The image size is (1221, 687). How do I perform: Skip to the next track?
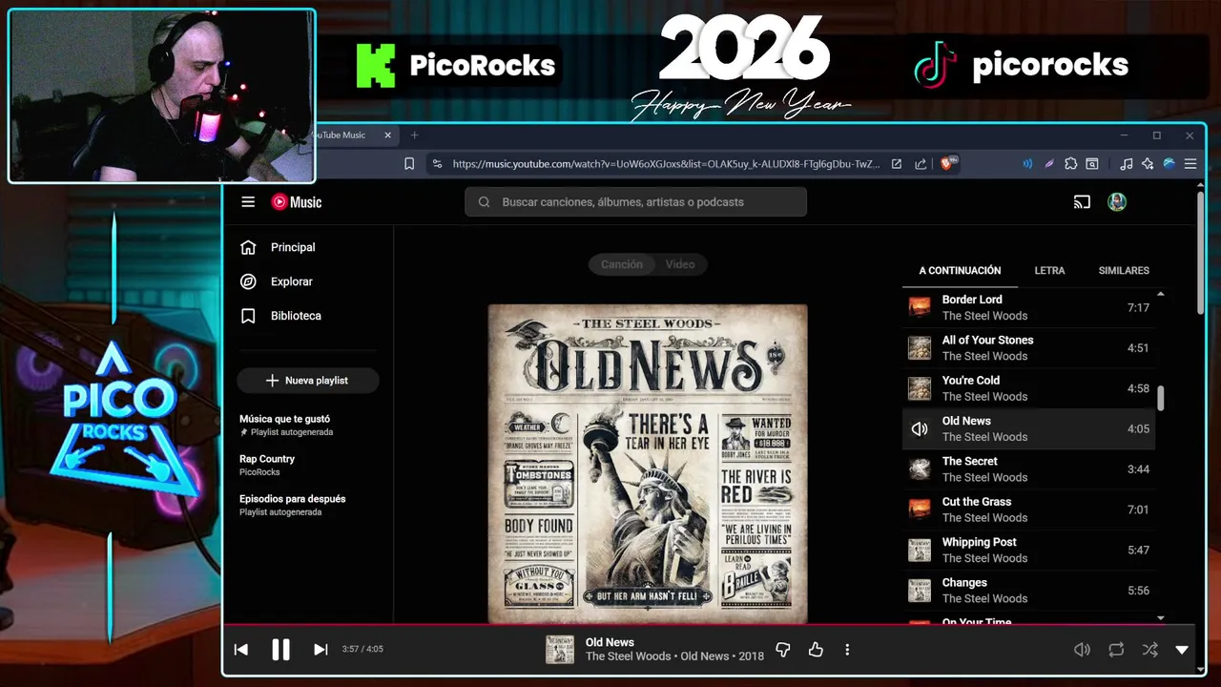(321, 650)
